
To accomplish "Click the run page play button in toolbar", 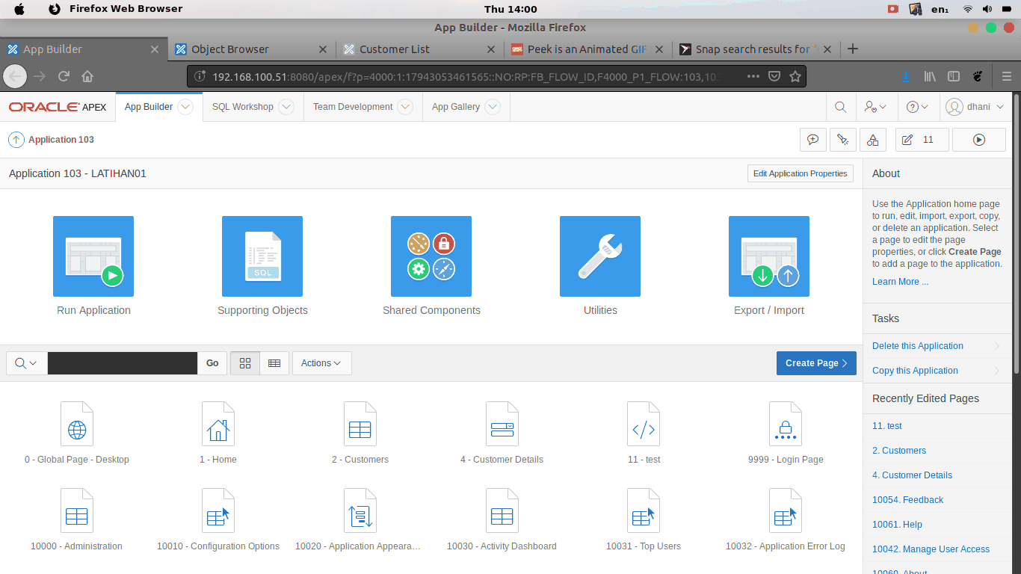I will 978,140.
